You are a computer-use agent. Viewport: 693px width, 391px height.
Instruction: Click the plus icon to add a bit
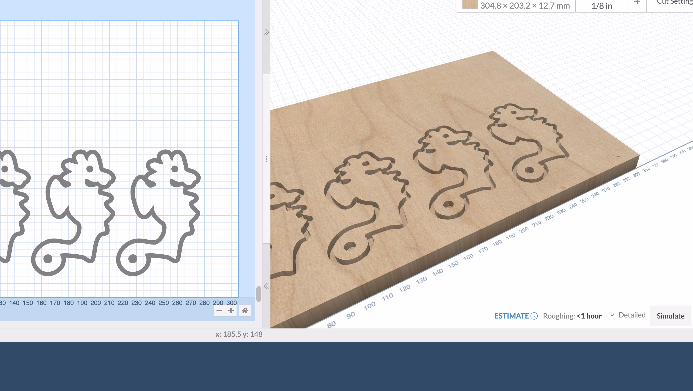(637, 3)
